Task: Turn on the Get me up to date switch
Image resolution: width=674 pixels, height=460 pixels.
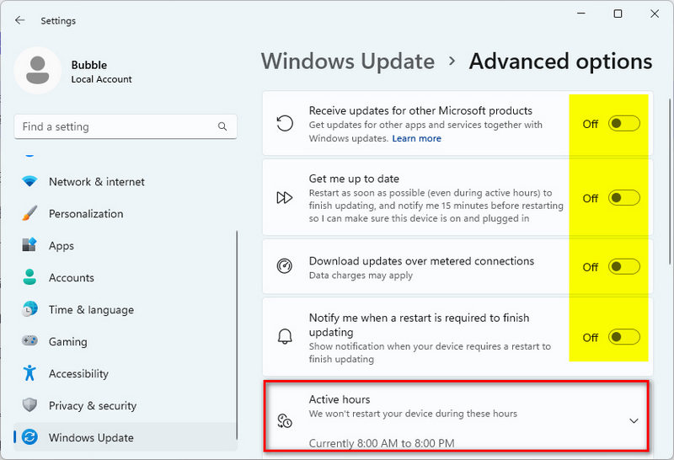Action: pos(623,198)
